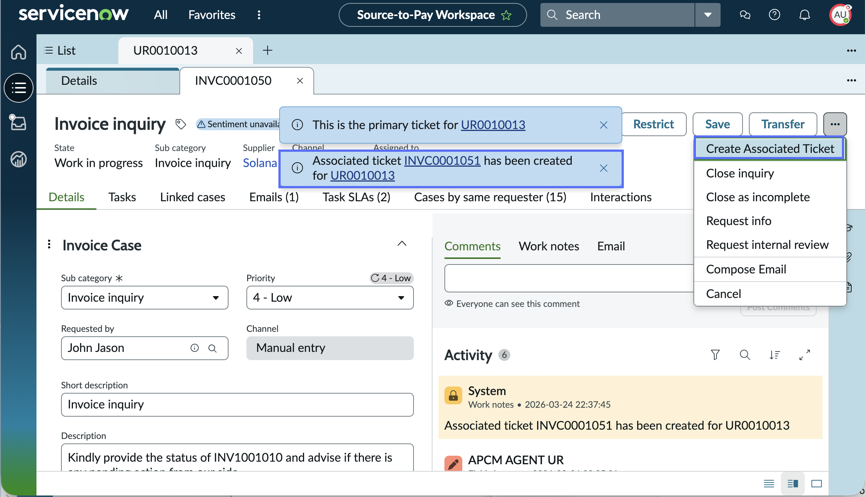Switch to split panel layout icon
This screenshot has width=865, height=497.
[x=793, y=484]
